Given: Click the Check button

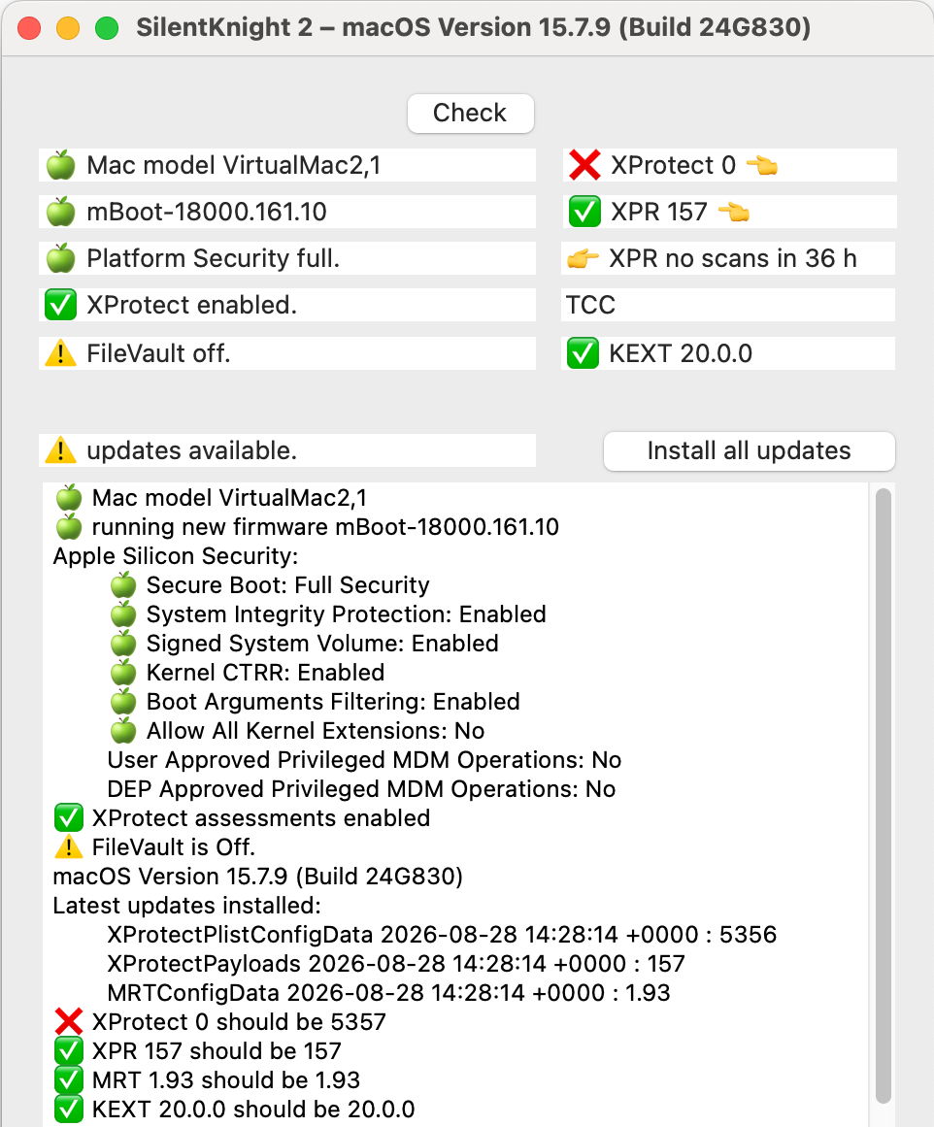Looking at the screenshot, I should [x=470, y=113].
